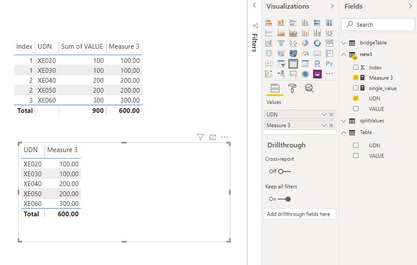Select the 100% stacked bar chart visual
Viewport: 417px width, 265px height.
[x=317, y=22]
